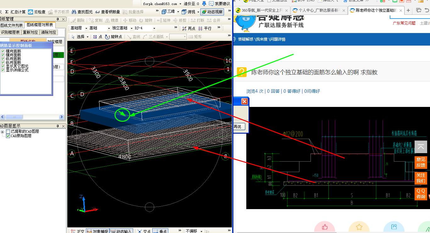Switch to 图纸文件列表 tab
Viewport: 430px width, 233px height.
tap(12, 25)
